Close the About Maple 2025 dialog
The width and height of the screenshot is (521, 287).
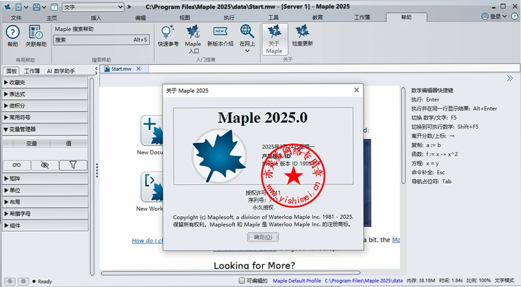click(x=356, y=90)
